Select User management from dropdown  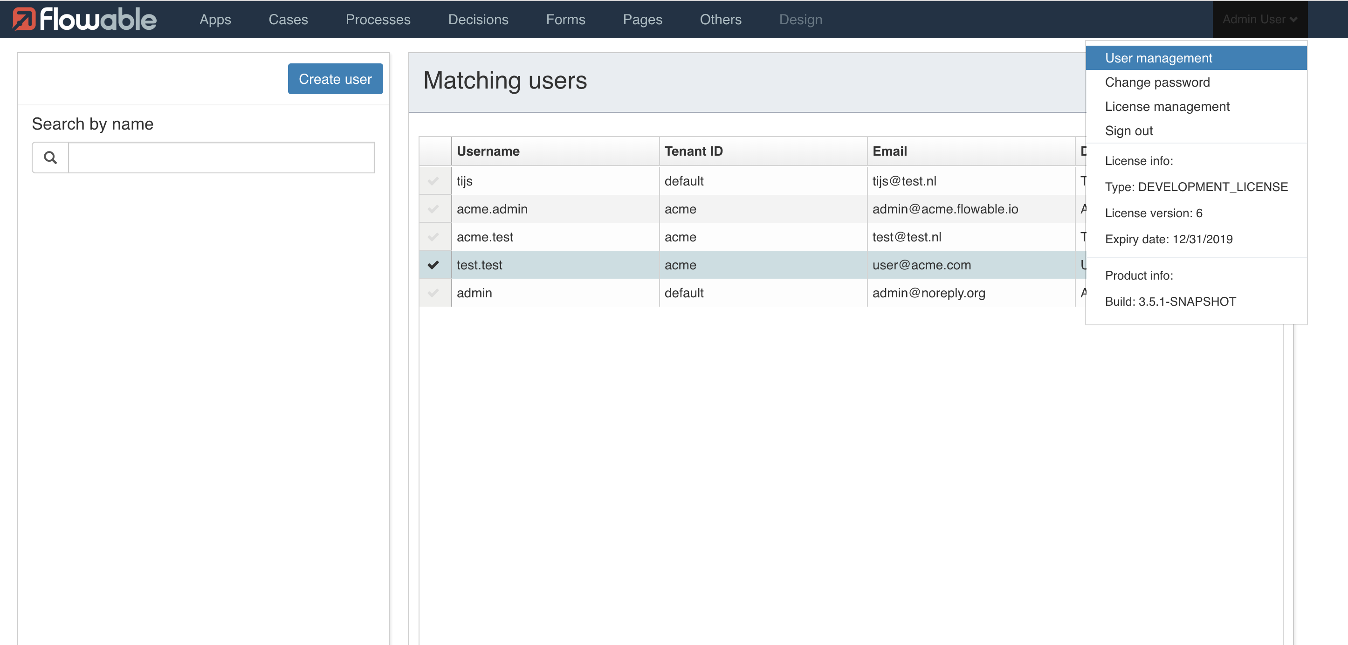pyautogui.click(x=1195, y=58)
